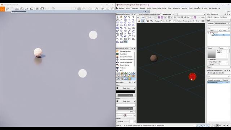
Task: Open the fill style Egale kleur dropdown
Action: click(126, 88)
